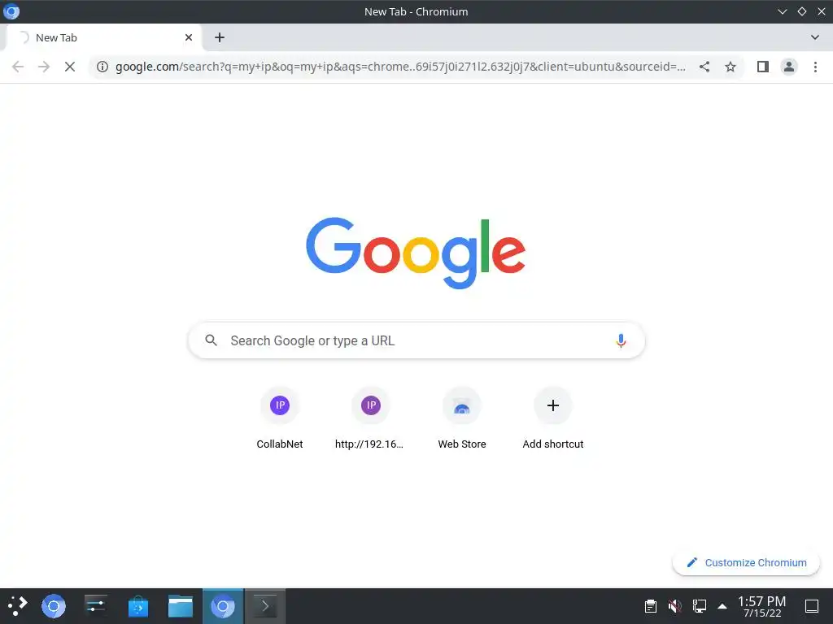Open a new tab with plus button
Image resolution: width=833 pixels, height=624 pixels.
click(x=220, y=37)
